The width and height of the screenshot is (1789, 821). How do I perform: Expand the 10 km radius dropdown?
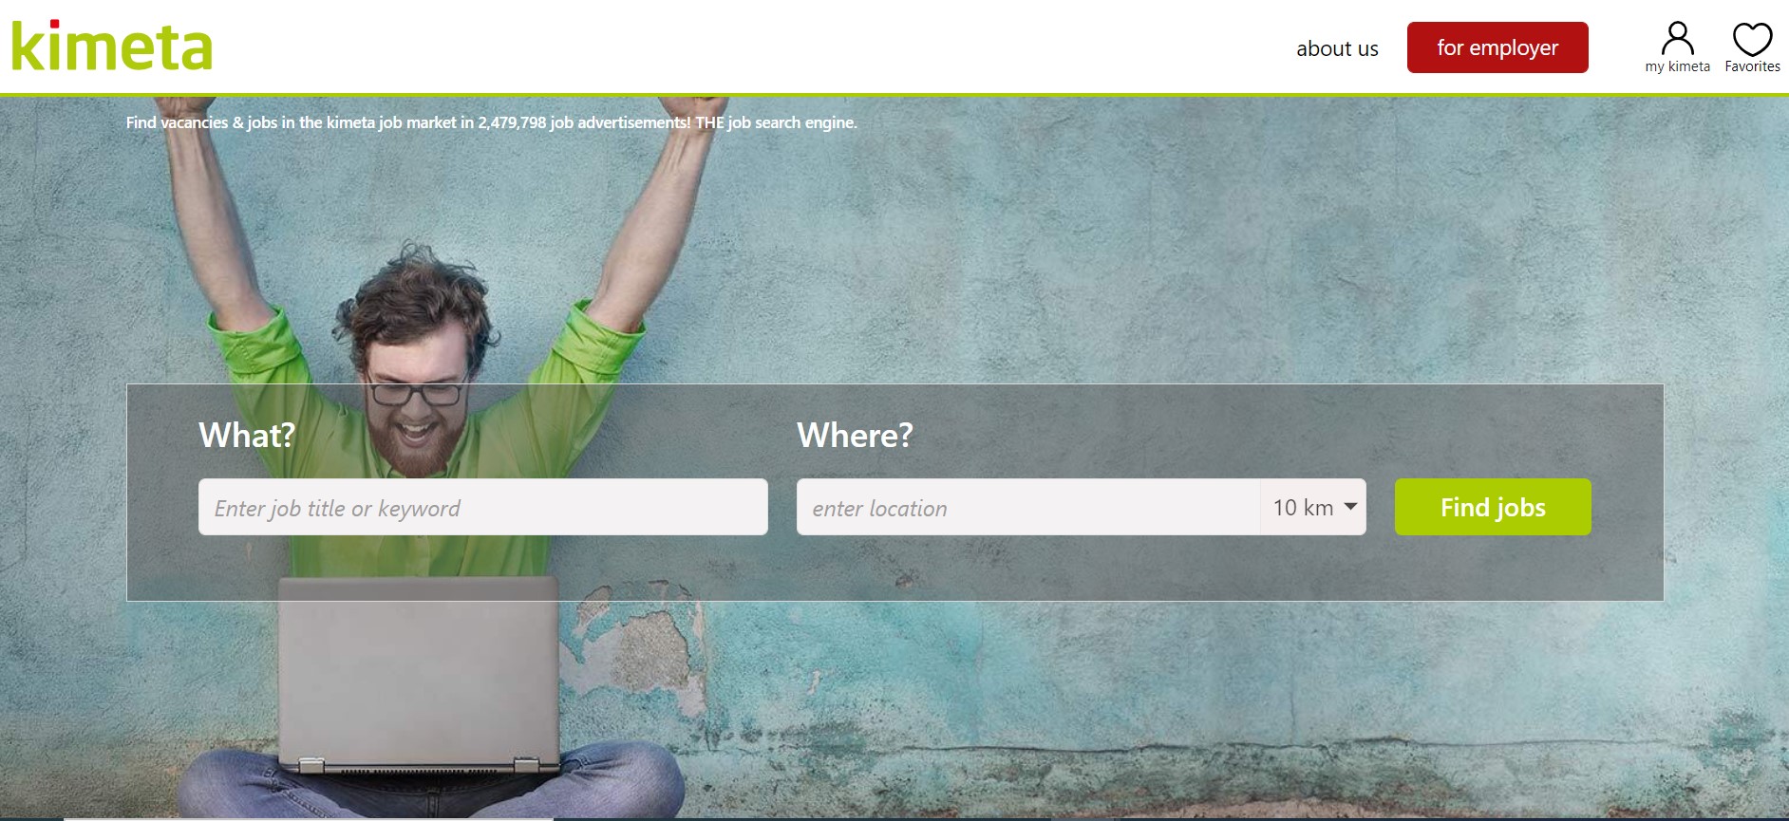point(1313,507)
